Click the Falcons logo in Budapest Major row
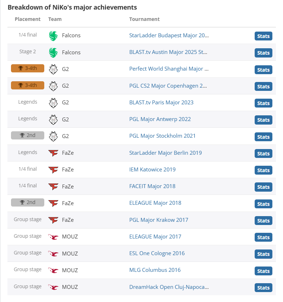The height and width of the screenshot is (302, 283). (53, 36)
